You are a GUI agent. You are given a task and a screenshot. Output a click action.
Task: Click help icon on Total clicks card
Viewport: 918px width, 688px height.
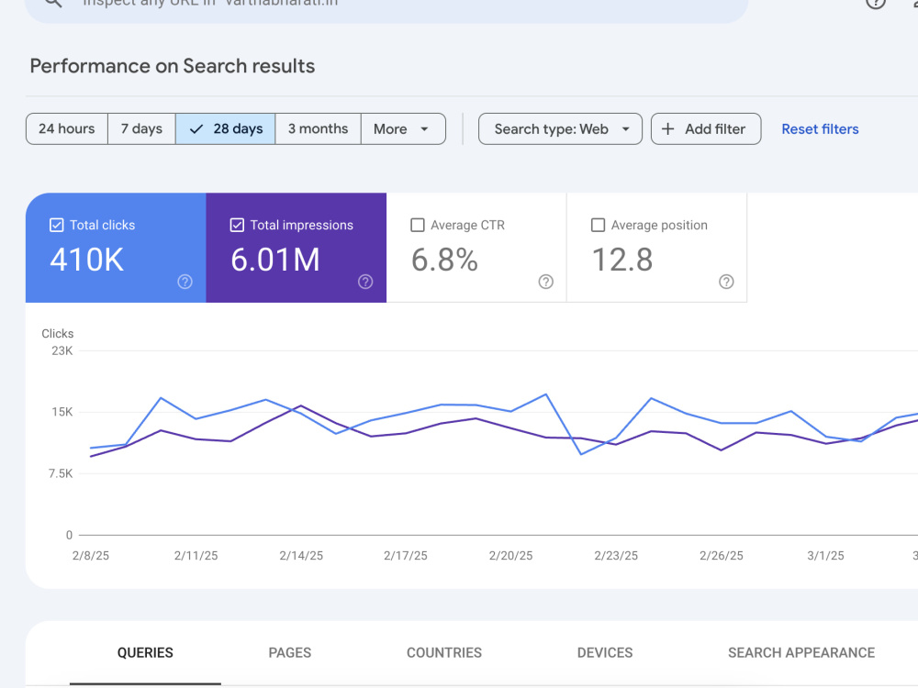pos(185,282)
